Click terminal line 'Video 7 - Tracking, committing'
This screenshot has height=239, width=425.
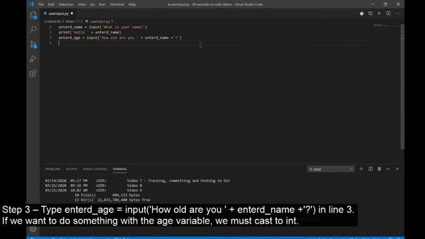point(179,181)
